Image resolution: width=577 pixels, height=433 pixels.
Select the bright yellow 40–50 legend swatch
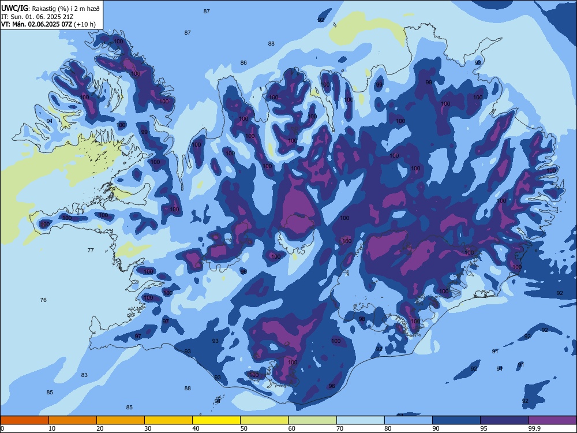pyautogui.click(x=216, y=420)
